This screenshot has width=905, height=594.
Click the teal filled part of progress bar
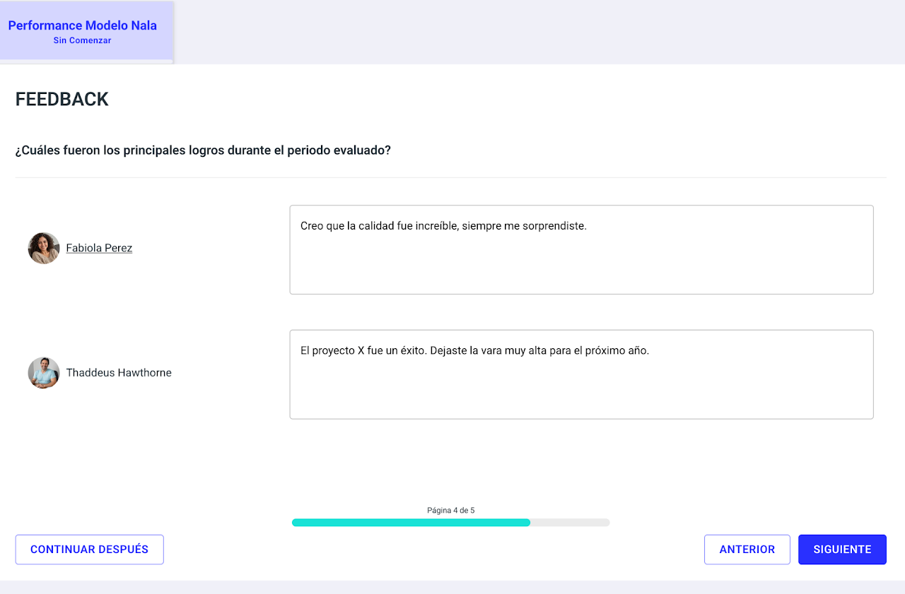[410, 523]
